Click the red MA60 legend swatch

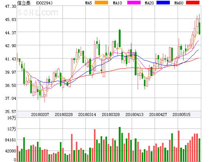coord(193,3)
